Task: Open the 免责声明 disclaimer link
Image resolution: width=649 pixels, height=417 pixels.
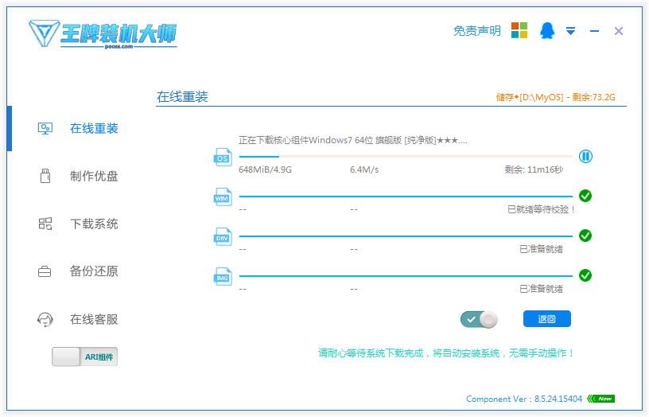Action: [477, 31]
